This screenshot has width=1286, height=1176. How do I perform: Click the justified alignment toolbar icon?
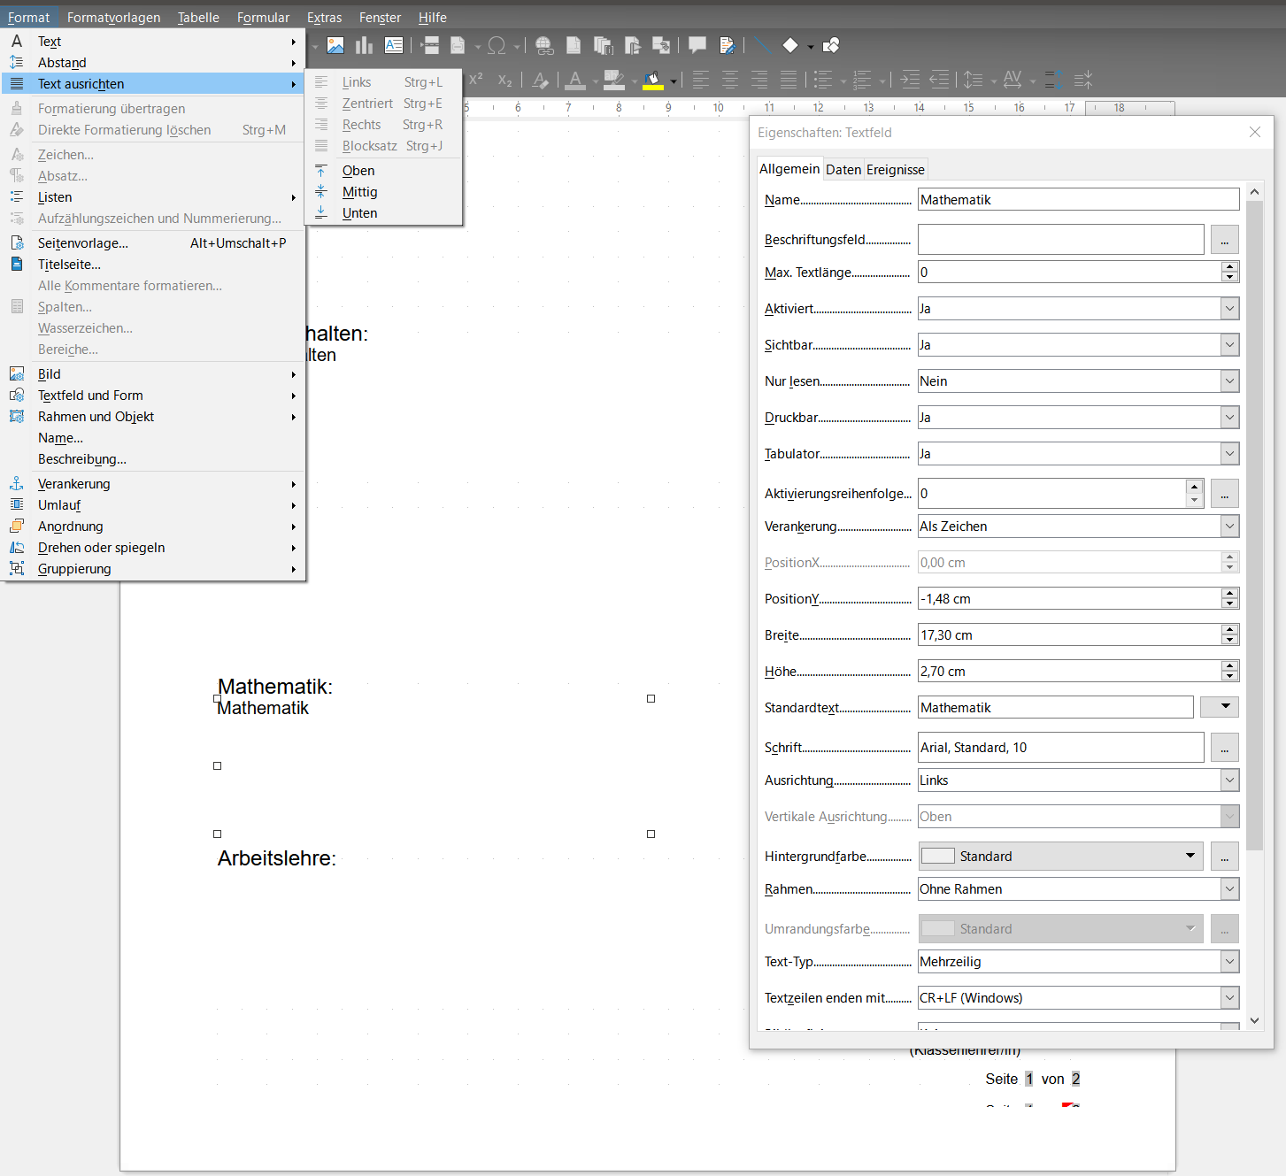point(789,80)
